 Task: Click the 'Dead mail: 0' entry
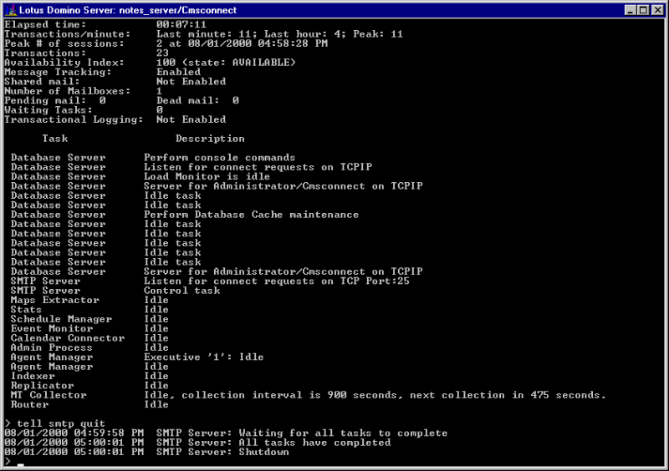coord(197,100)
